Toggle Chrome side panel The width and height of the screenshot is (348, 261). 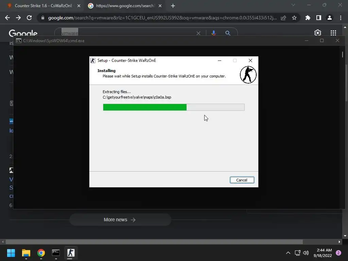[319, 18]
